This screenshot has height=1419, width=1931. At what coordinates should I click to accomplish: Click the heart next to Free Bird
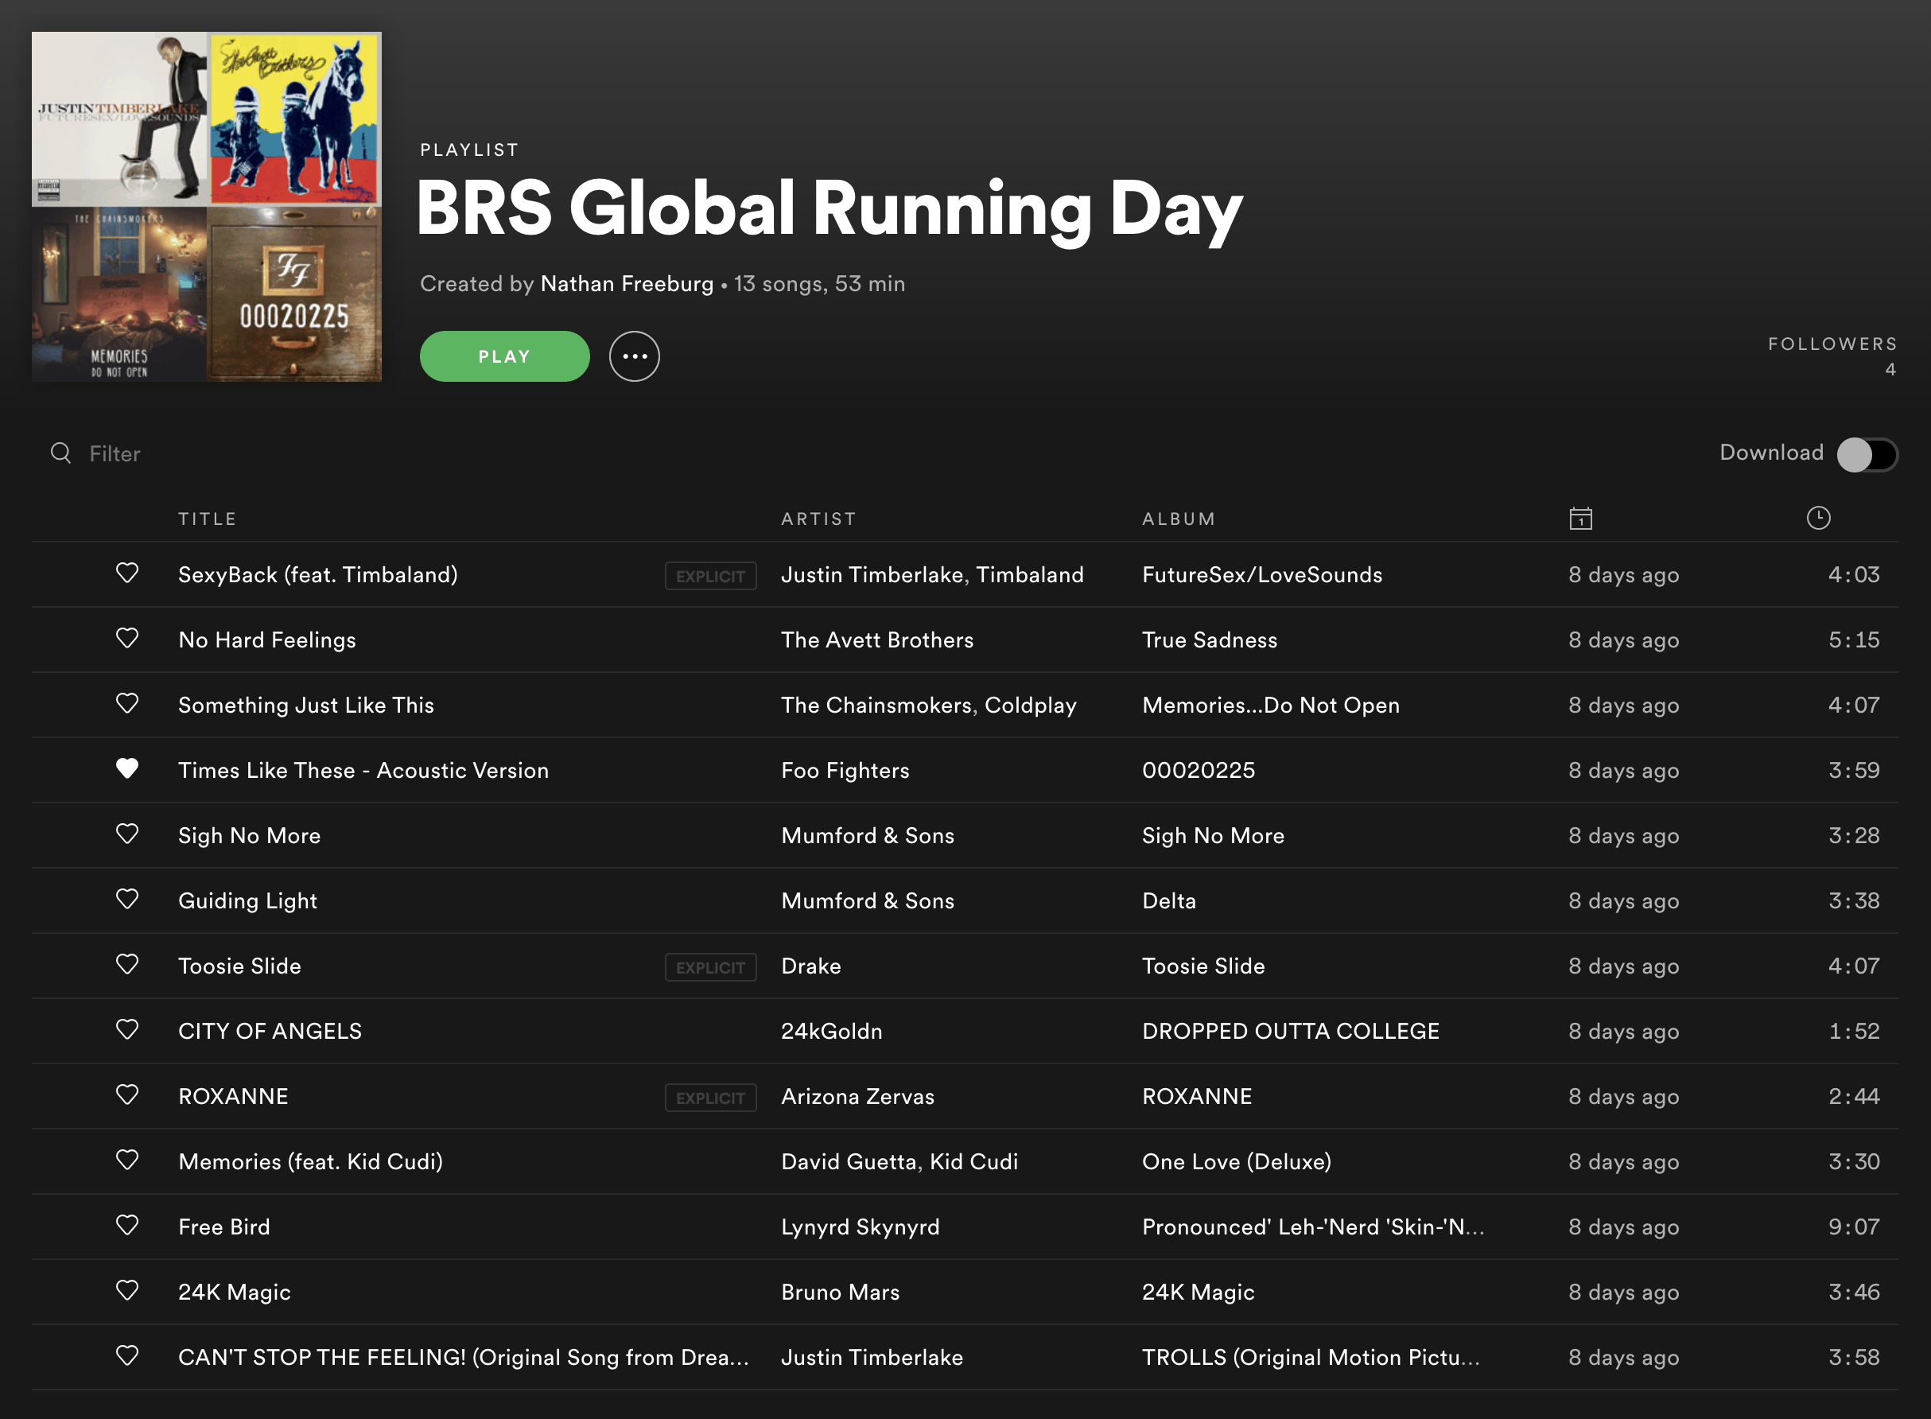pyautogui.click(x=127, y=1226)
